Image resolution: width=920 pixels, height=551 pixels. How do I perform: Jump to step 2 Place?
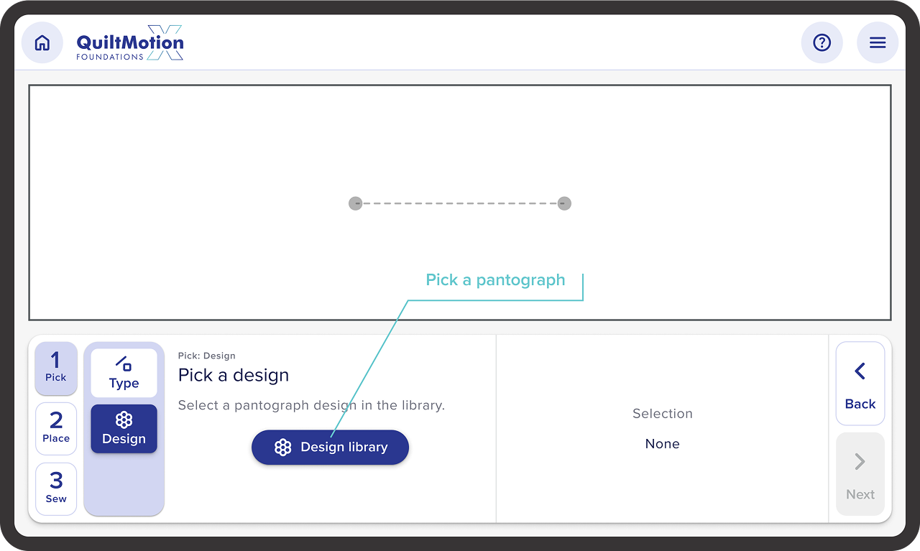click(x=56, y=428)
